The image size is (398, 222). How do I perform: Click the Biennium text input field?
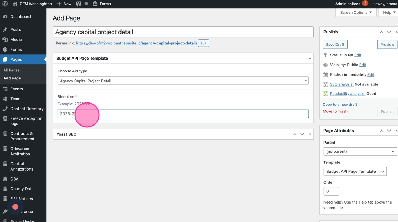pos(183,114)
